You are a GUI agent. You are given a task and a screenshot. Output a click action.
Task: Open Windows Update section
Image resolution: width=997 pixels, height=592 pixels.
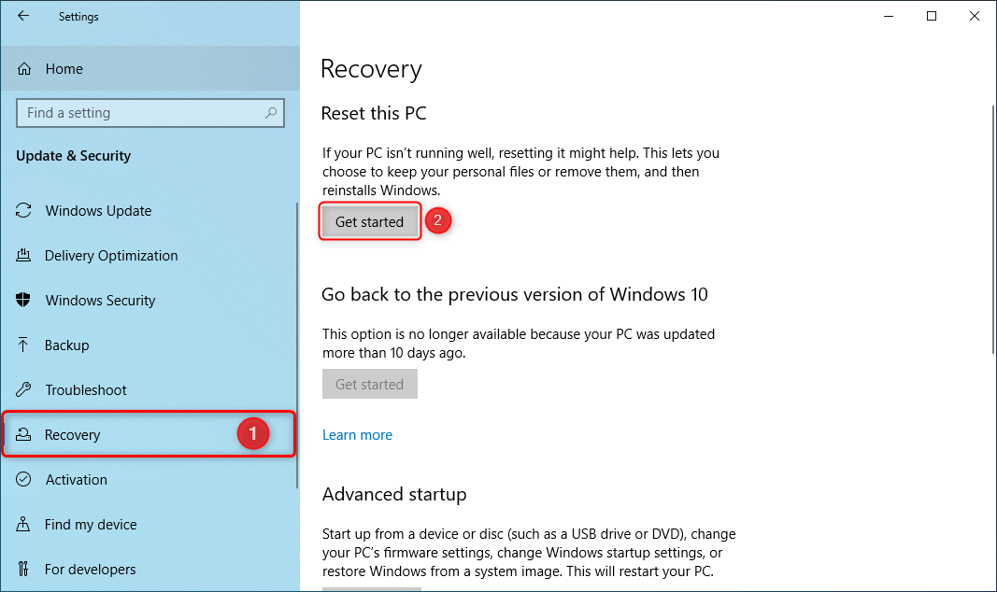(x=149, y=210)
